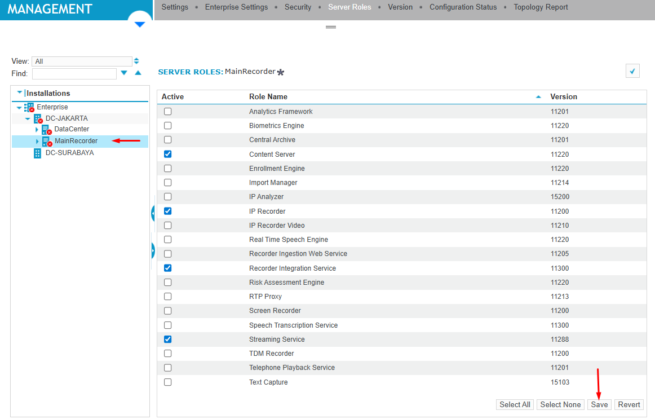Open the Enterprise Settings tab
Screen dimensions: 655x419
(x=236, y=7)
